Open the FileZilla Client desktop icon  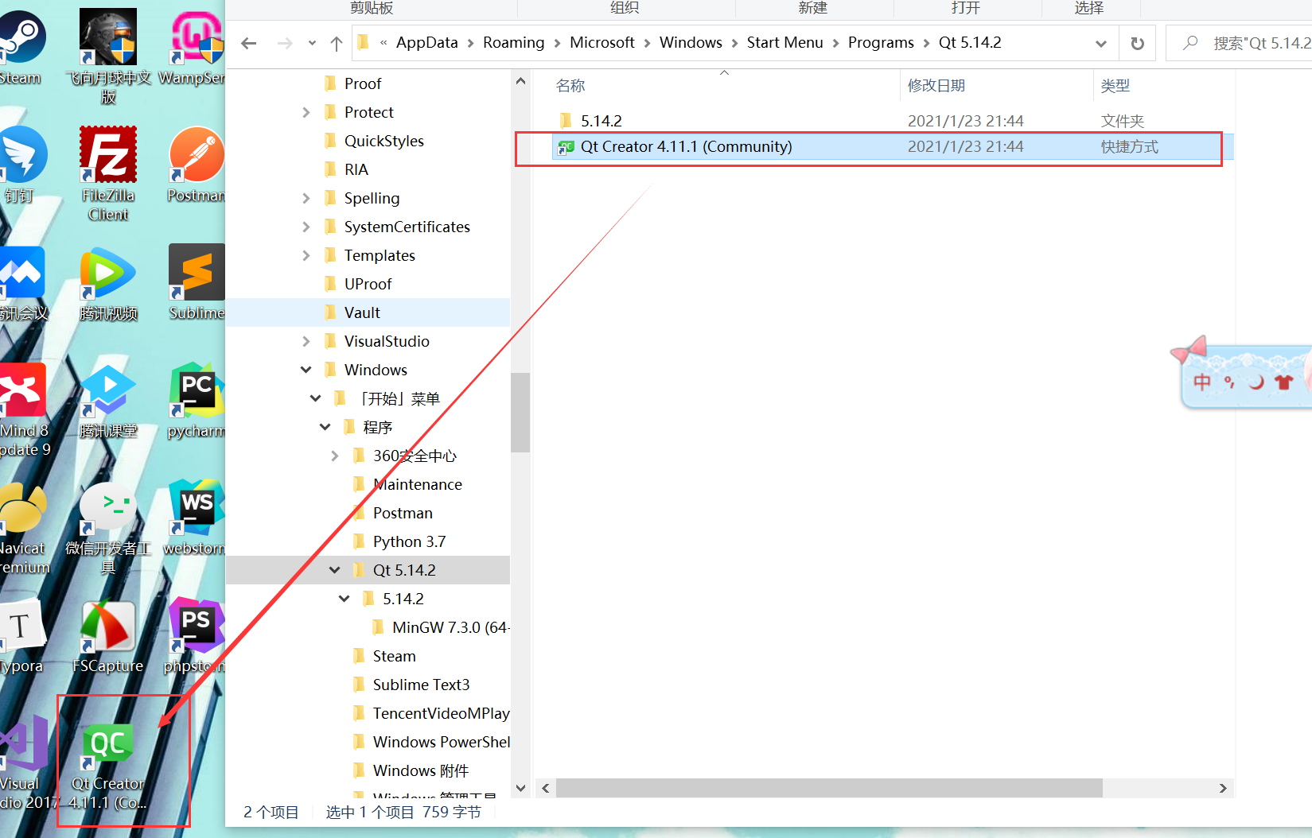pos(108,173)
